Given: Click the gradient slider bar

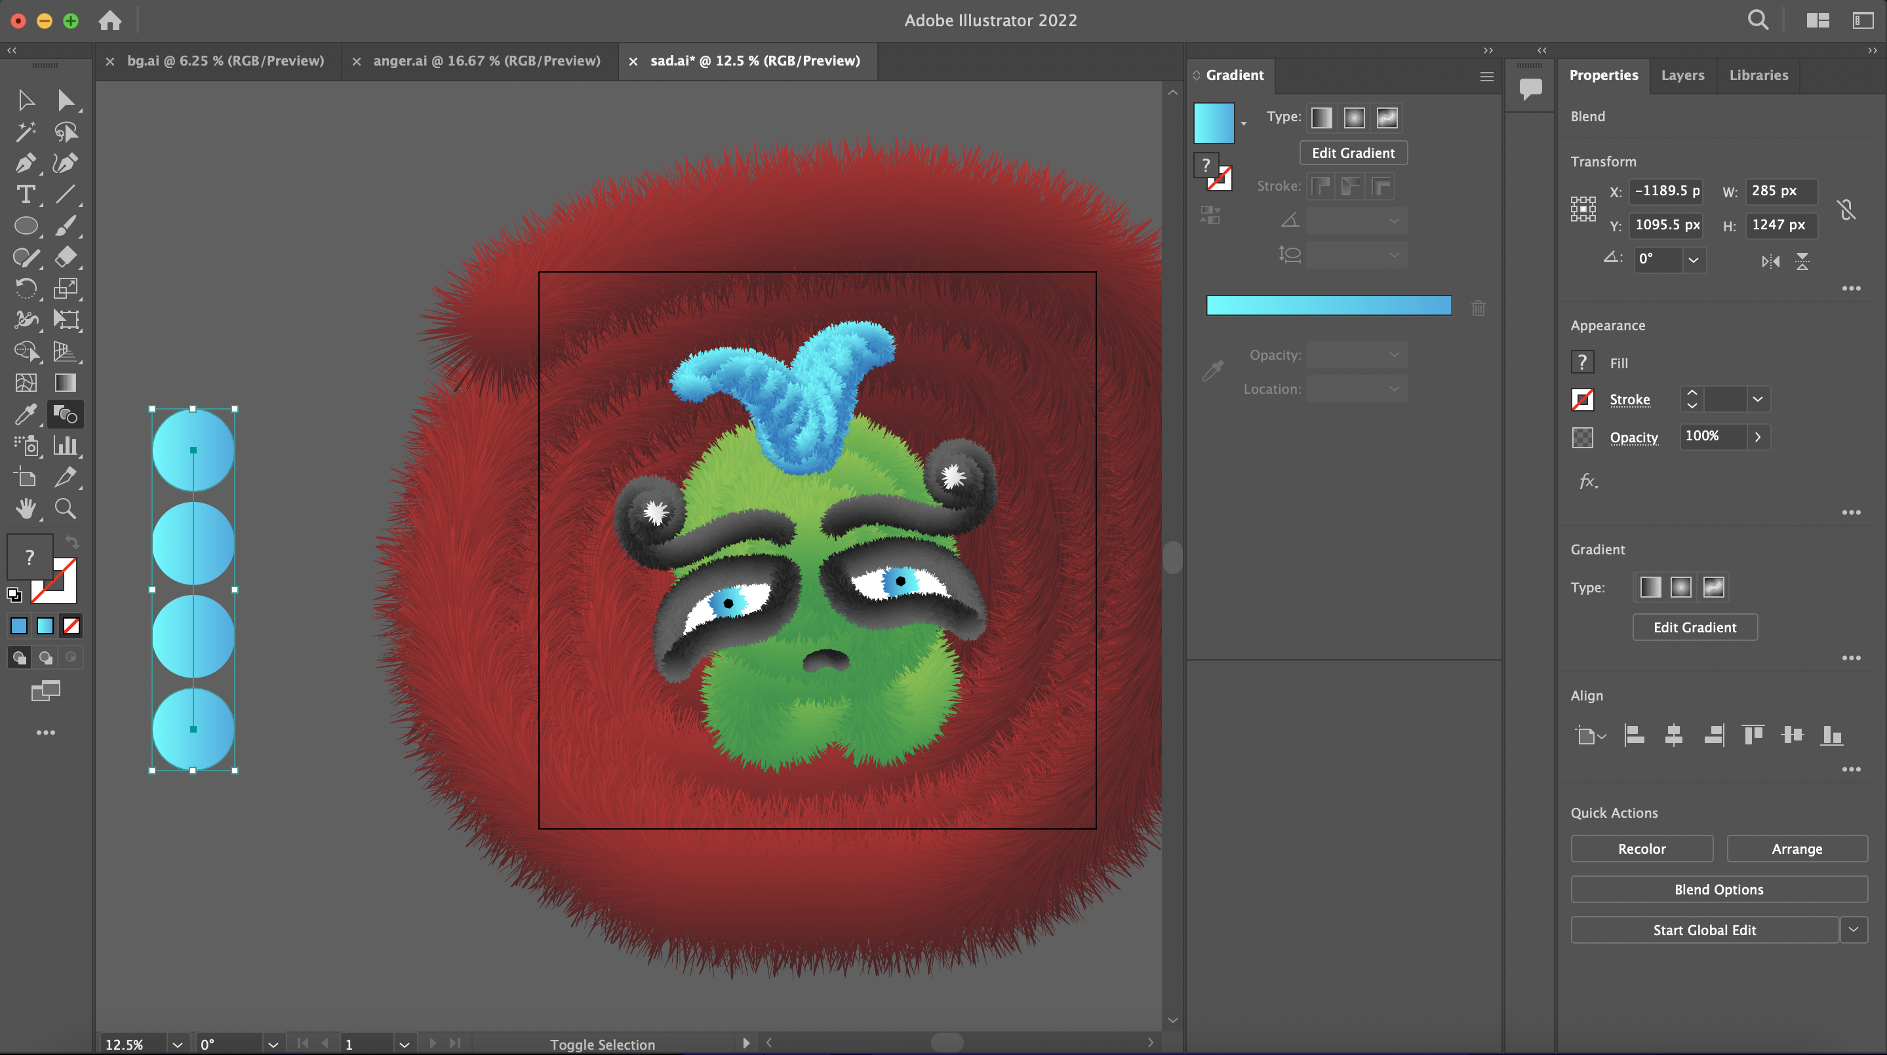Looking at the screenshot, I should click(1328, 306).
